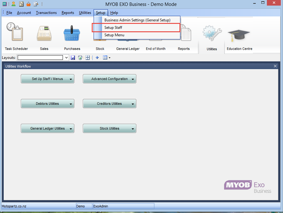This screenshot has width=283, height=213.
Task: Click Motopartz.co.nz in the status bar
Action: point(14,206)
